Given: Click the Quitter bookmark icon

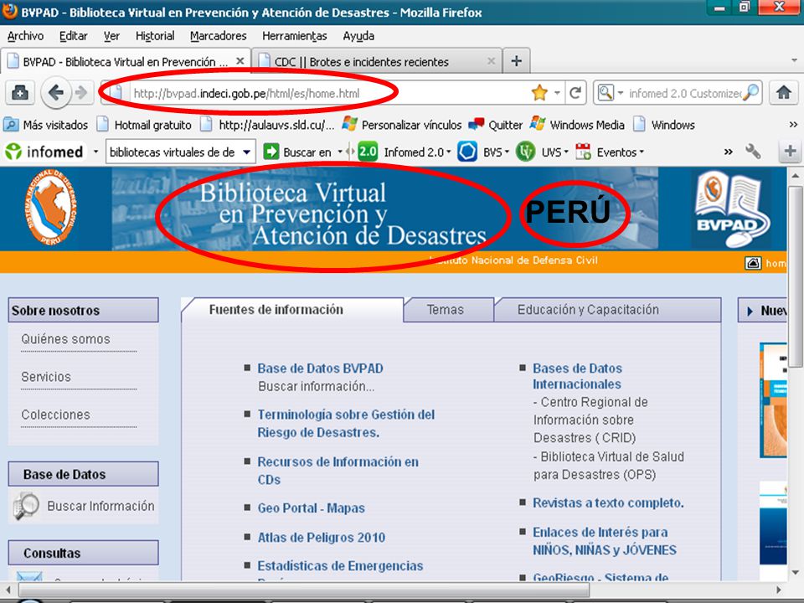Looking at the screenshot, I should (x=476, y=124).
